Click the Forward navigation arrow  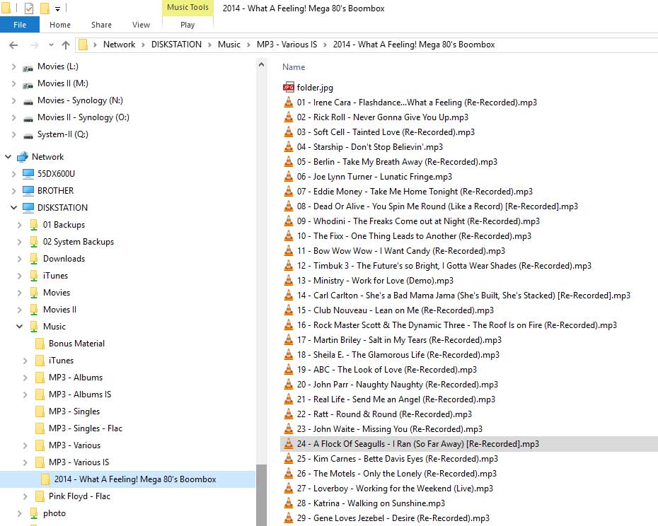pos(34,45)
